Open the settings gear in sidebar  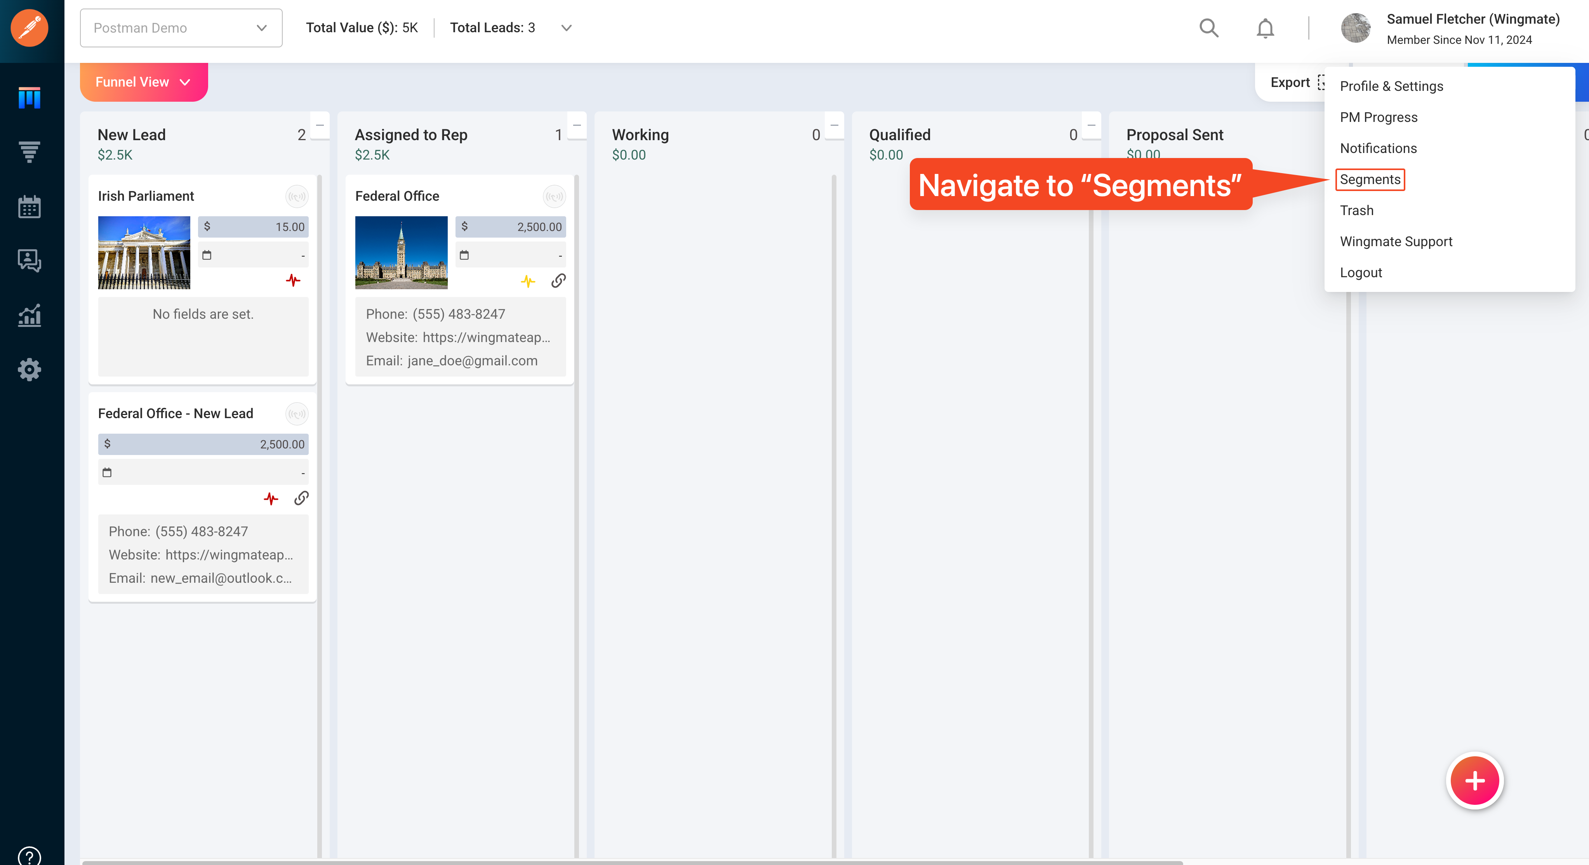coord(29,369)
